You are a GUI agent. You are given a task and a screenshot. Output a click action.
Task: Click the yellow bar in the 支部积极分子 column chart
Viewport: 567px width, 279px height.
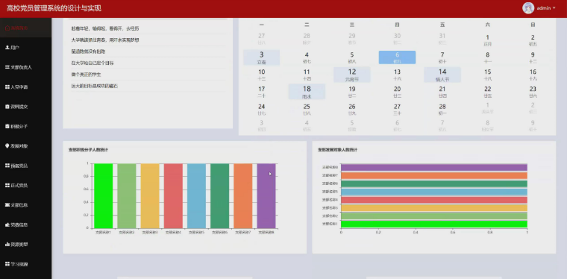[150, 196]
